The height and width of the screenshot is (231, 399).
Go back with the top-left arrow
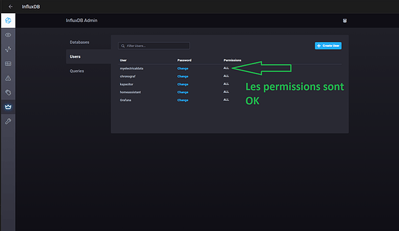click(x=10, y=6)
